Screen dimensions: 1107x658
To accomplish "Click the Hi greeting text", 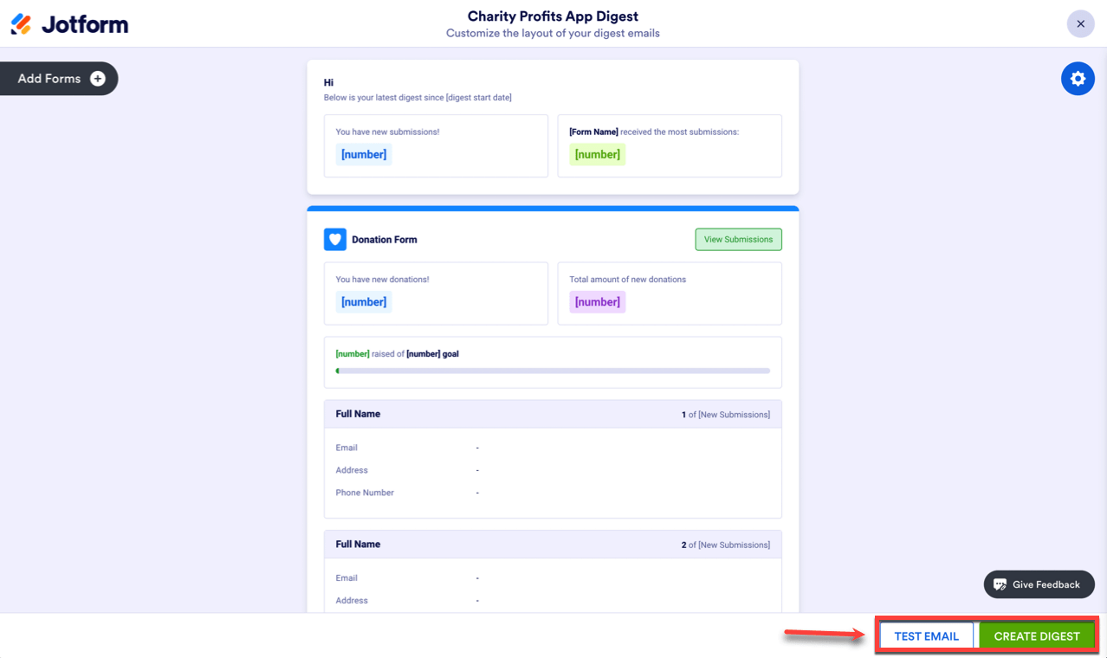I will click(329, 83).
